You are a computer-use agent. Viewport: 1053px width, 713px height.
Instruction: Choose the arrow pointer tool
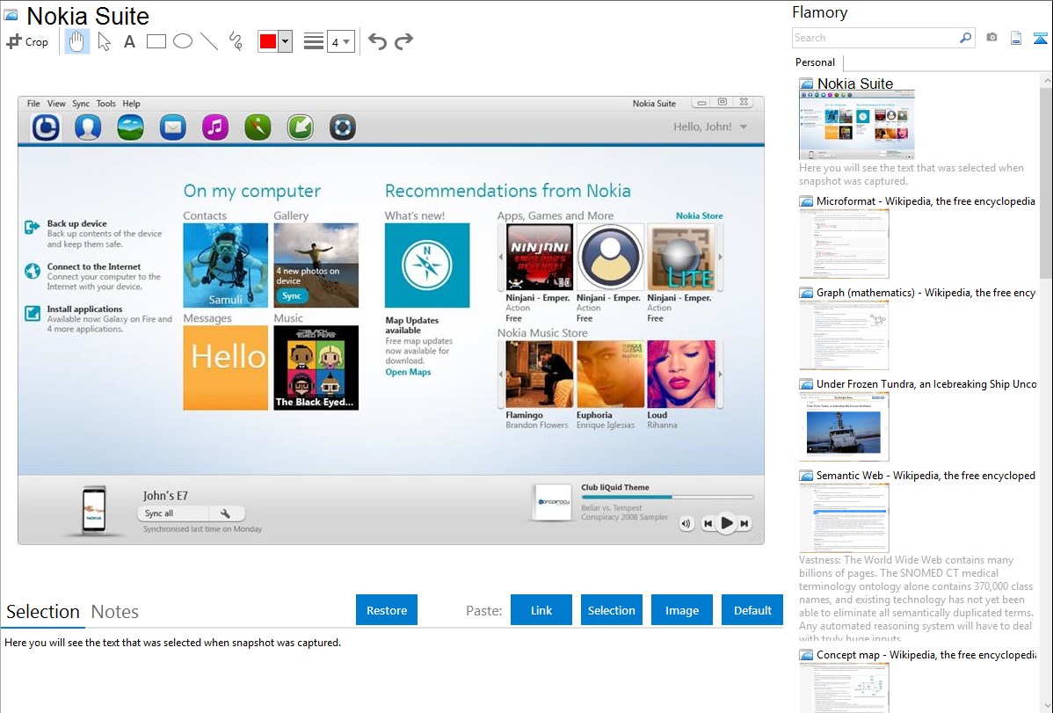[x=104, y=41]
